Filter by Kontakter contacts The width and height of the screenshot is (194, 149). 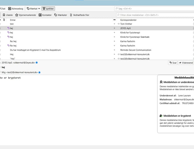click(x=45, y=15)
